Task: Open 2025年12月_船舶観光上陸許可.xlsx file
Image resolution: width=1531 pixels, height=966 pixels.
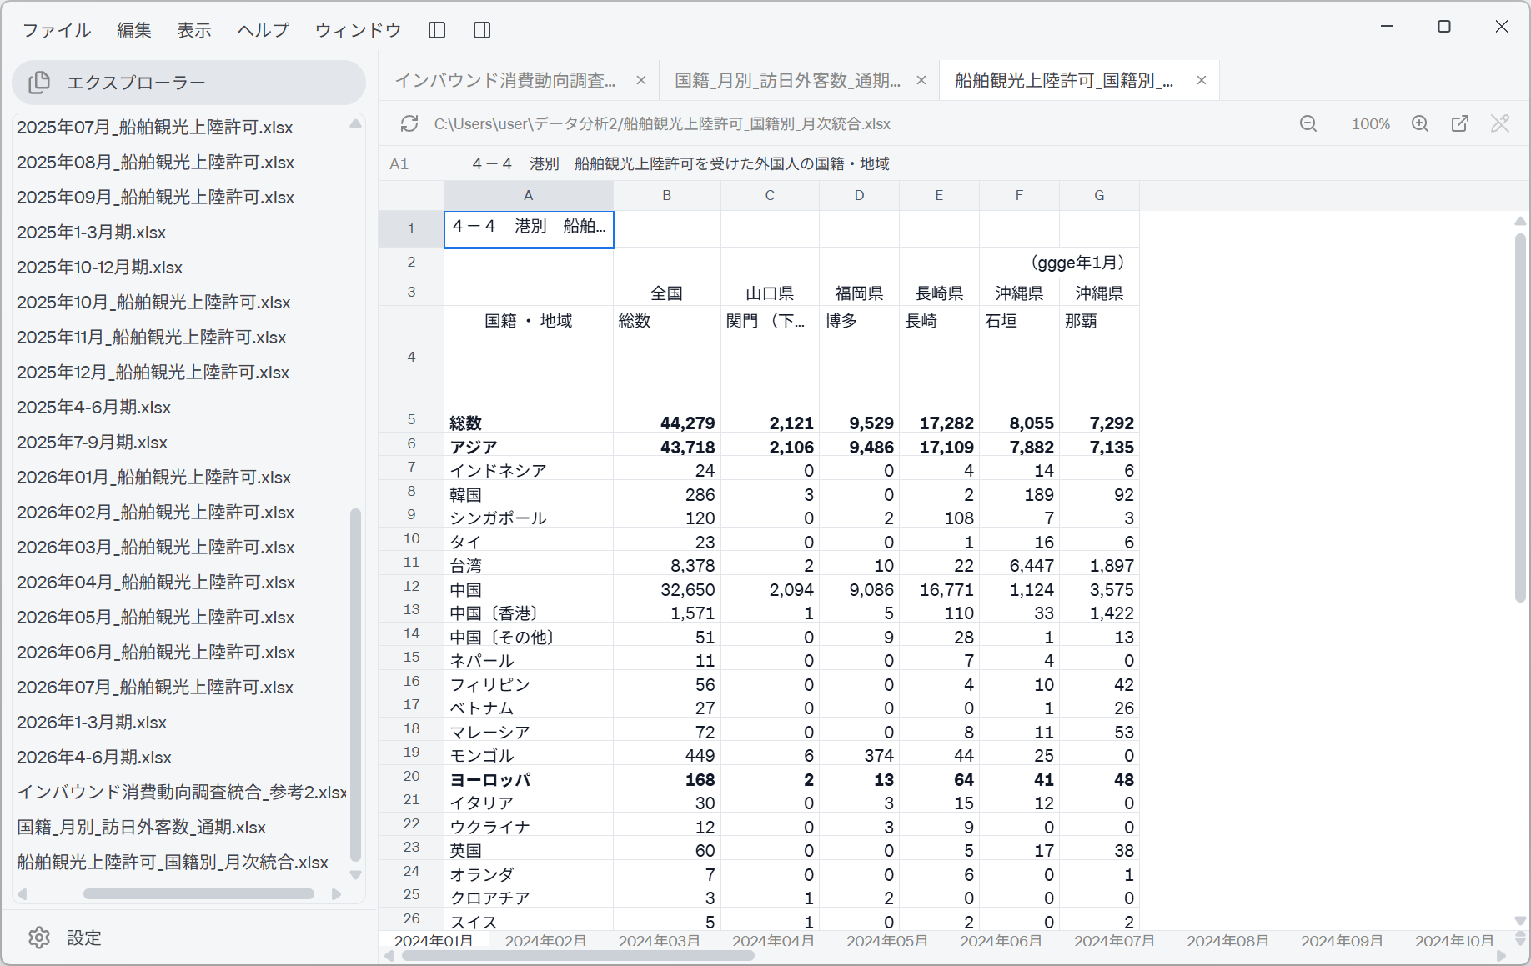Action: click(x=153, y=373)
